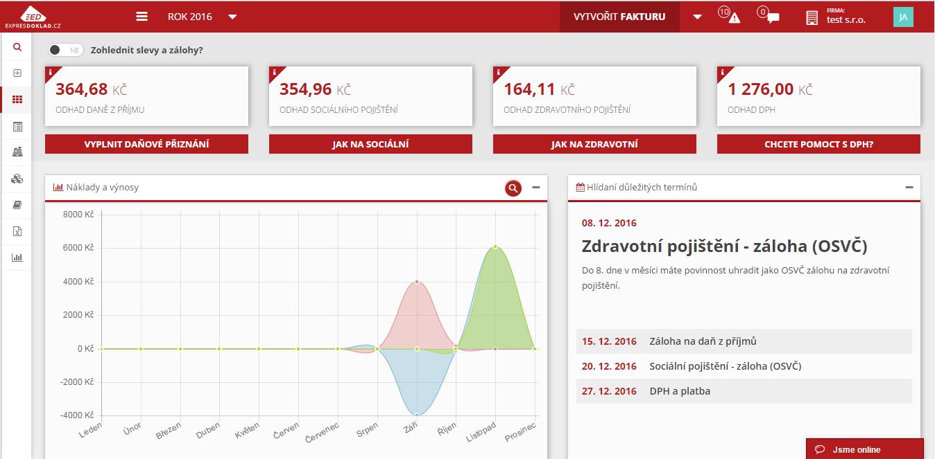The height and width of the screenshot is (459, 935).
Task: Click the cash register icon in sidebar
Action: 17,152
